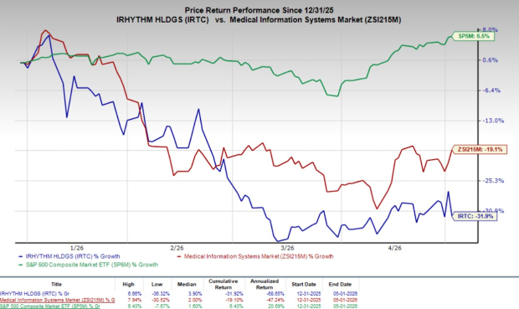Click the ZSI215M row's Median value '2.00%'

pyautogui.click(x=194, y=300)
